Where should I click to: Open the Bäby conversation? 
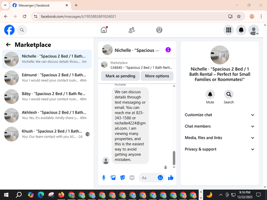[47, 97]
